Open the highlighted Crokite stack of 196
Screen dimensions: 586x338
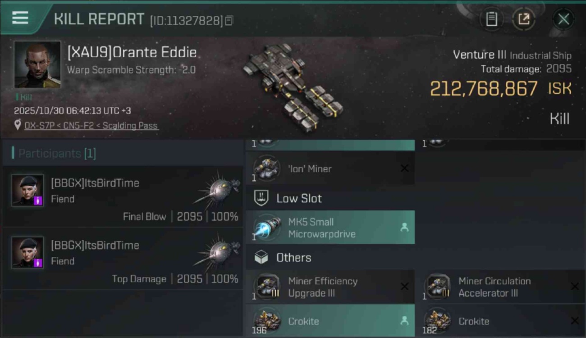[x=330, y=321]
